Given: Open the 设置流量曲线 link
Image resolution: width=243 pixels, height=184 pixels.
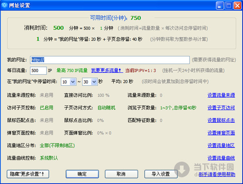Looking at the screenshot, I should coord(221,158).
